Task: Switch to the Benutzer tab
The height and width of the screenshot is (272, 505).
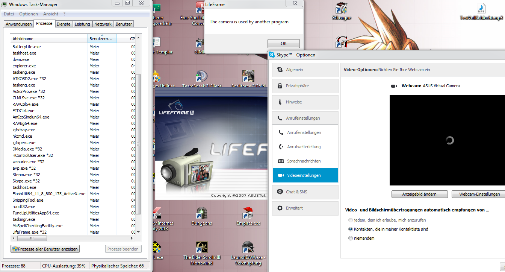Action: pos(124,24)
